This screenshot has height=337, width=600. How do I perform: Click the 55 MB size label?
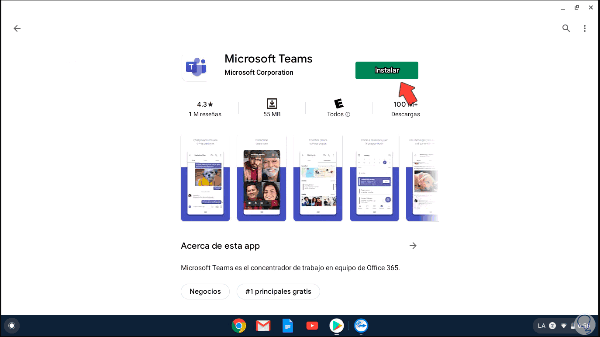point(272,114)
